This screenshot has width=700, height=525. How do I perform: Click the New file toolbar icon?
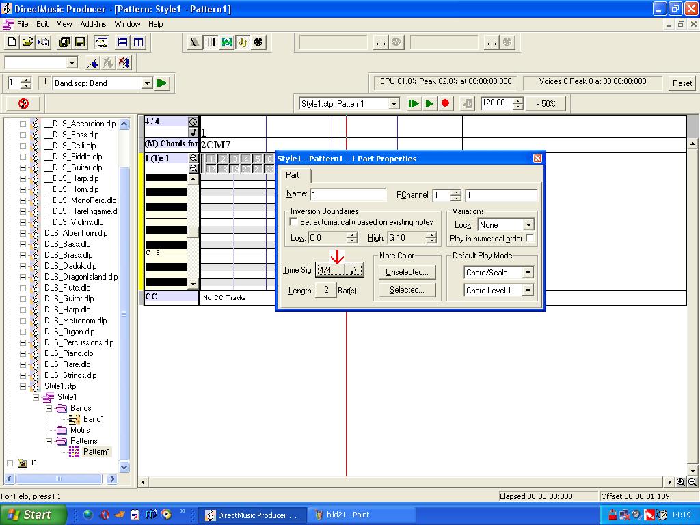12,42
